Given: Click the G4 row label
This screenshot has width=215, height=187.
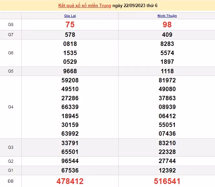Looking at the screenshot, I should (10, 107).
